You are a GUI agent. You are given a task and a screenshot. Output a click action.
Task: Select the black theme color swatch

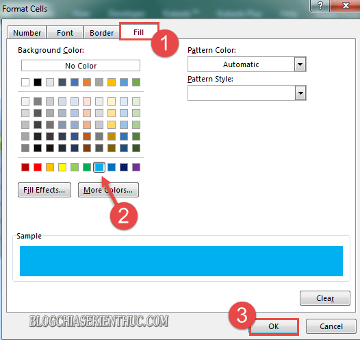38,82
